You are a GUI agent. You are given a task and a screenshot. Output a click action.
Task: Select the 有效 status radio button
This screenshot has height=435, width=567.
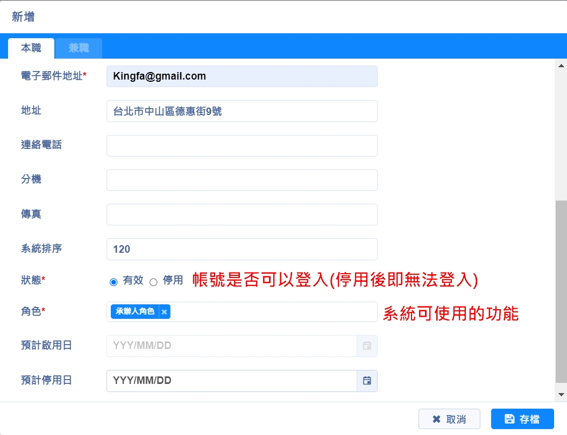[x=114, y=282]
